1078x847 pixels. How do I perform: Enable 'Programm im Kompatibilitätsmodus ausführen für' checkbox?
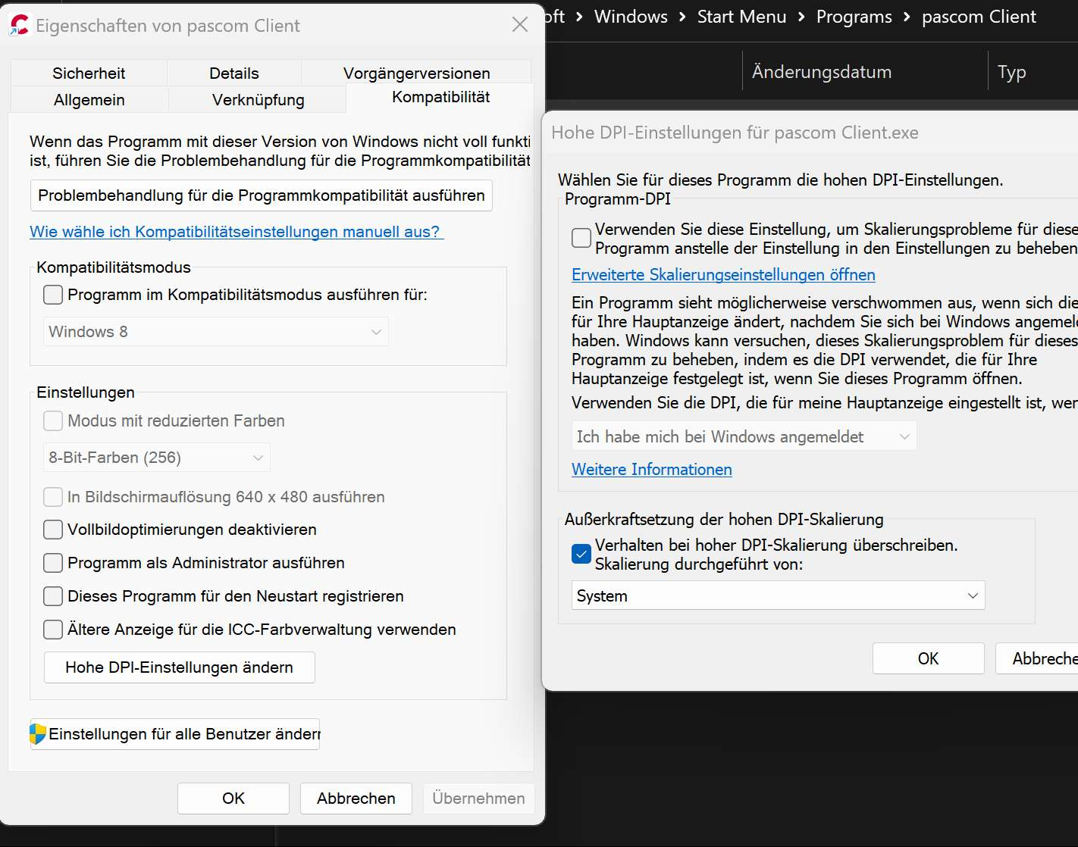pyautogui.click(x=53, y=295)
